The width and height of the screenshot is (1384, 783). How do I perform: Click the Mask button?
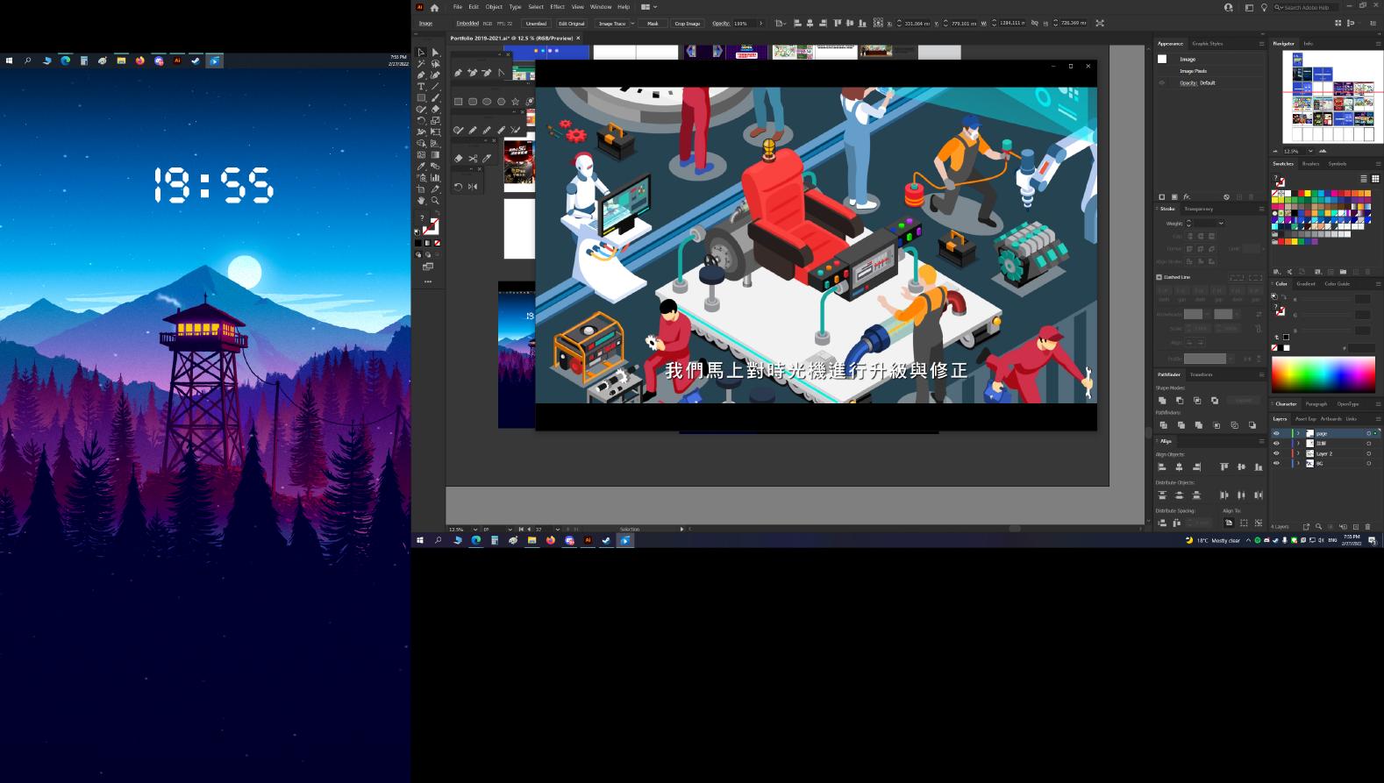(653, 24)
